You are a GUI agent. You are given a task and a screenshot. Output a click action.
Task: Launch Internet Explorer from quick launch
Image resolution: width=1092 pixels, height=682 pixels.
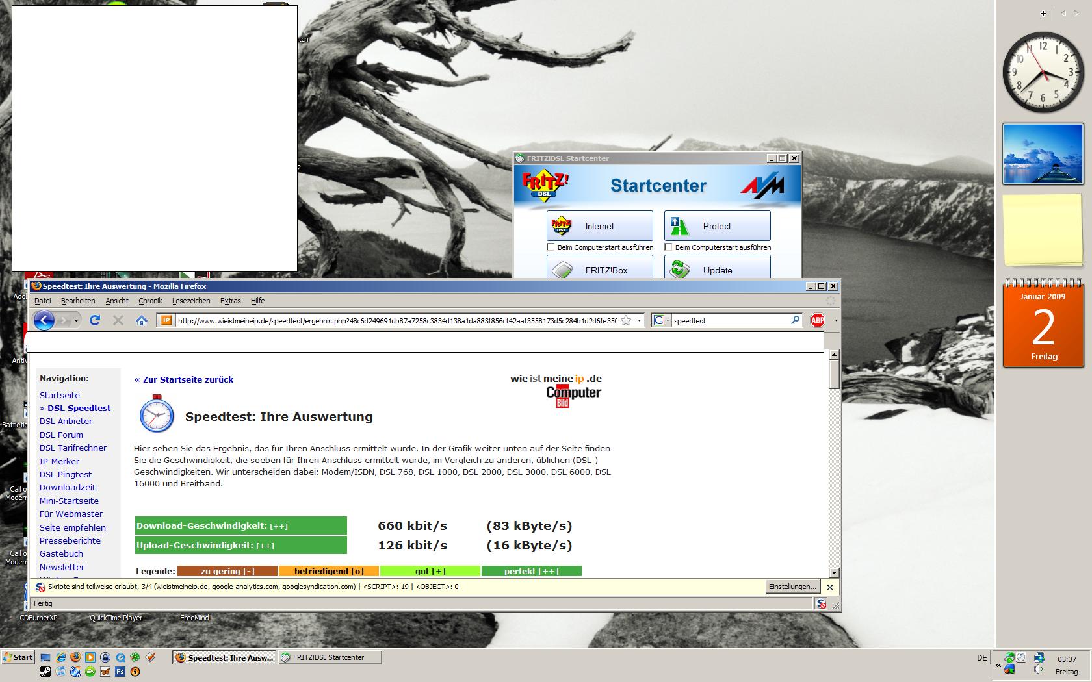coord(60,657)
